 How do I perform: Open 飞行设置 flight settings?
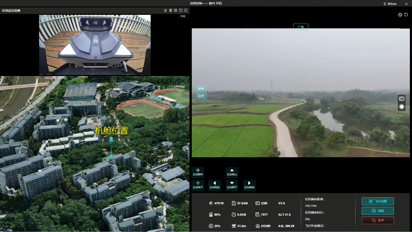pyautogui.click(x=378, y=201)
